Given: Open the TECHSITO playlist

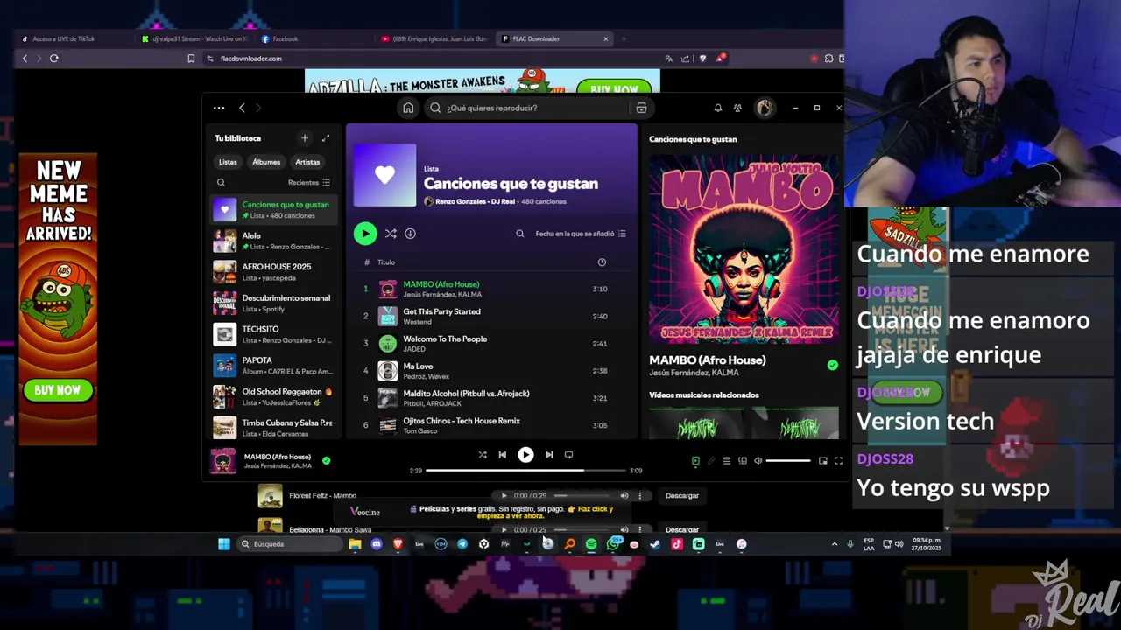Looking at the screenshot, I should pos(273,334).
